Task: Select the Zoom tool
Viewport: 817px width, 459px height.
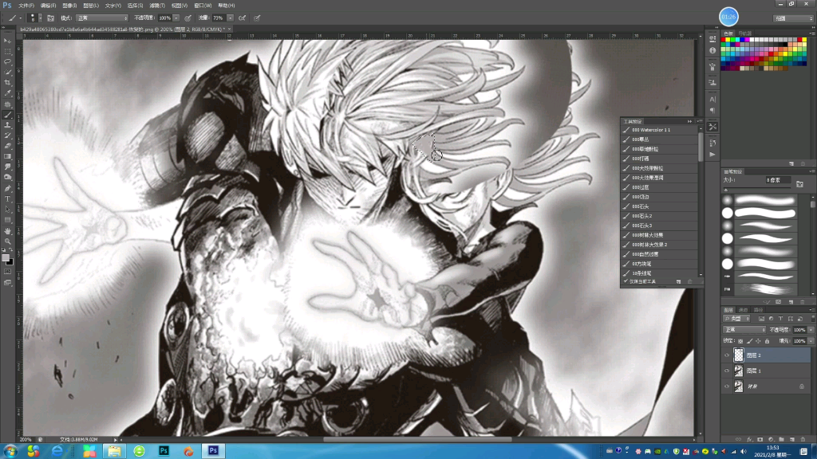Action: click(x=7, y=241)
